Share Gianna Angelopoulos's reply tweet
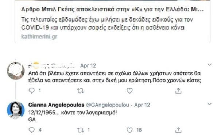The image size is (217, 140). pos(178,130)
